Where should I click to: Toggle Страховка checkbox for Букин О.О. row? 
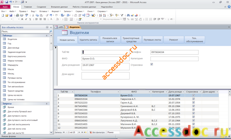tap(194, 95)
